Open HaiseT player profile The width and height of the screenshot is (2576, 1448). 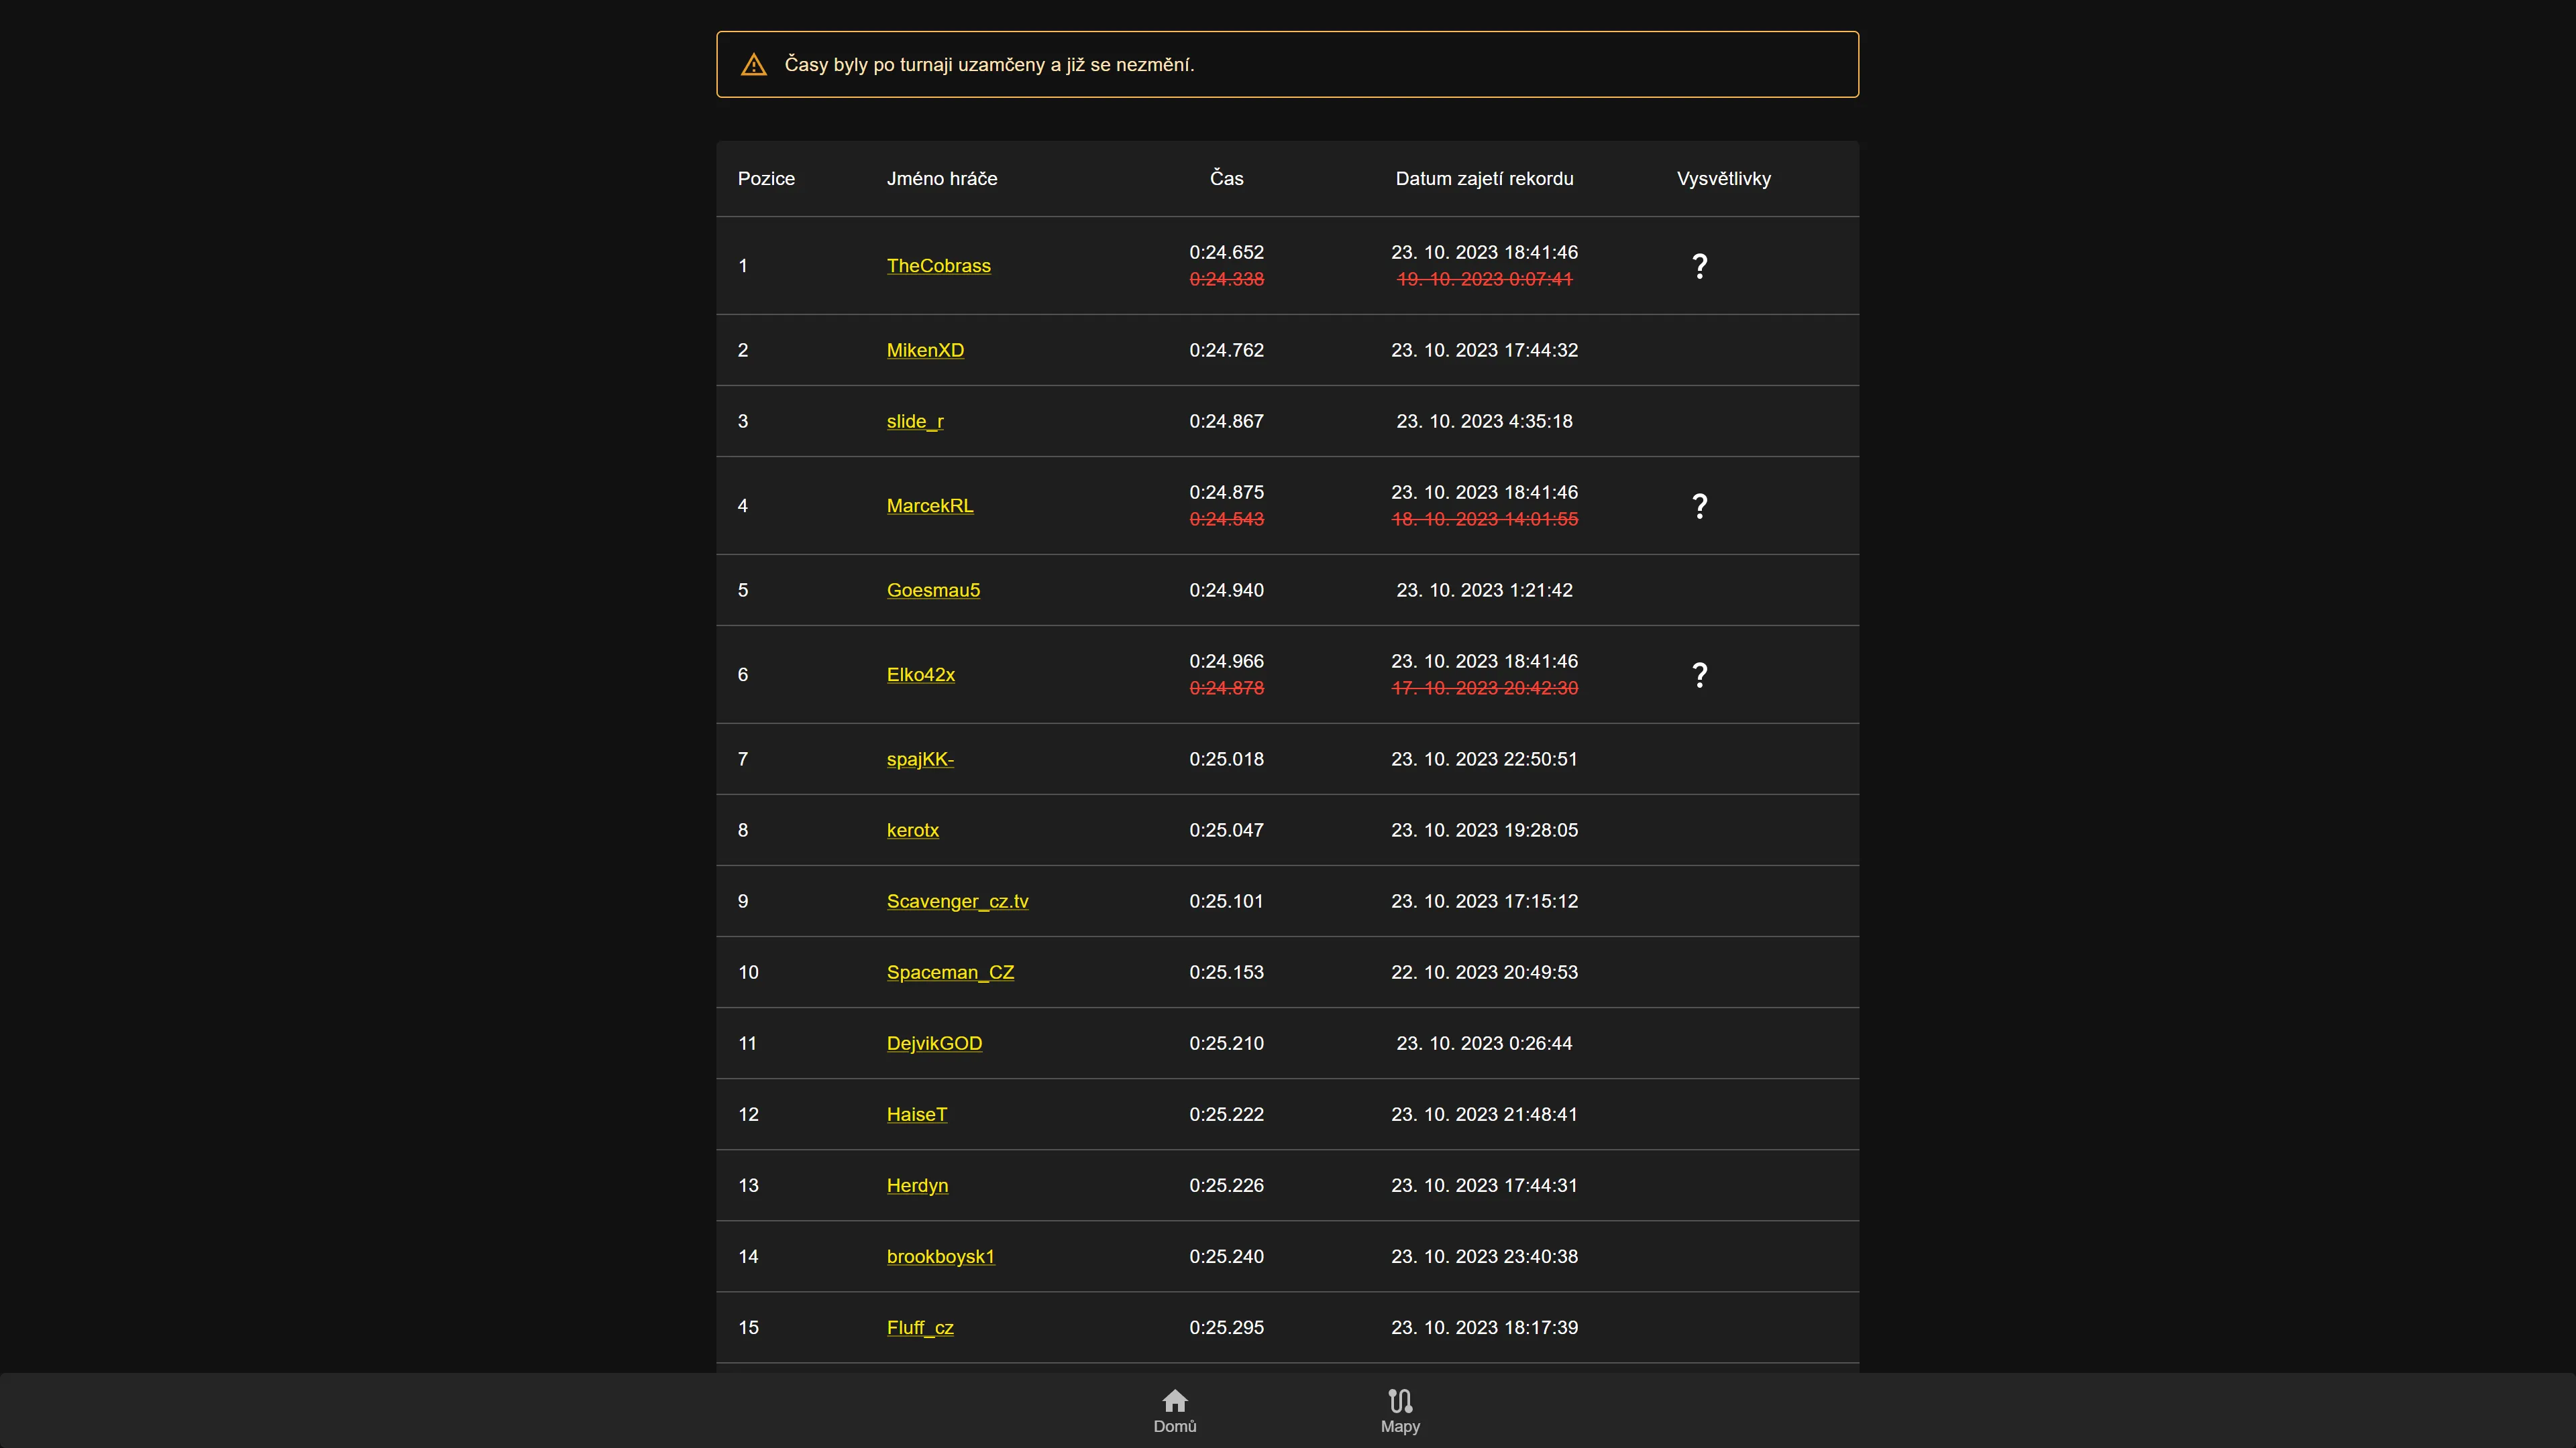pyautogui.click(x=916, y=1113)
